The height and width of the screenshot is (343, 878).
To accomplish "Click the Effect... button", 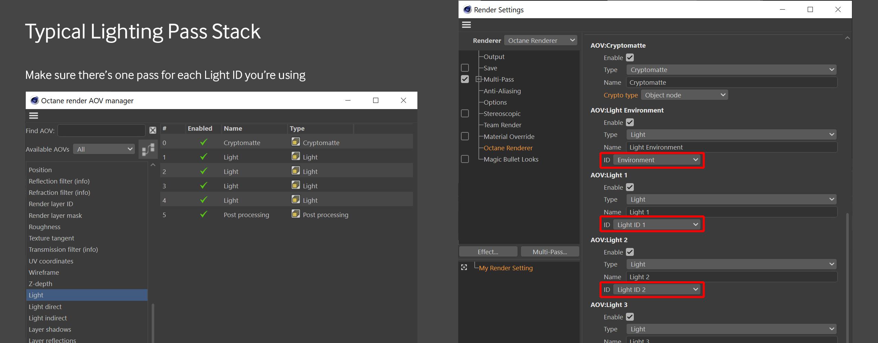I will point(488,252).
